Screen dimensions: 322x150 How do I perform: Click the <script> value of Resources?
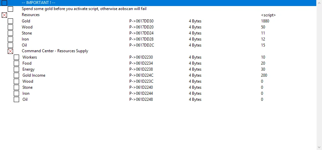coord(268,15)
